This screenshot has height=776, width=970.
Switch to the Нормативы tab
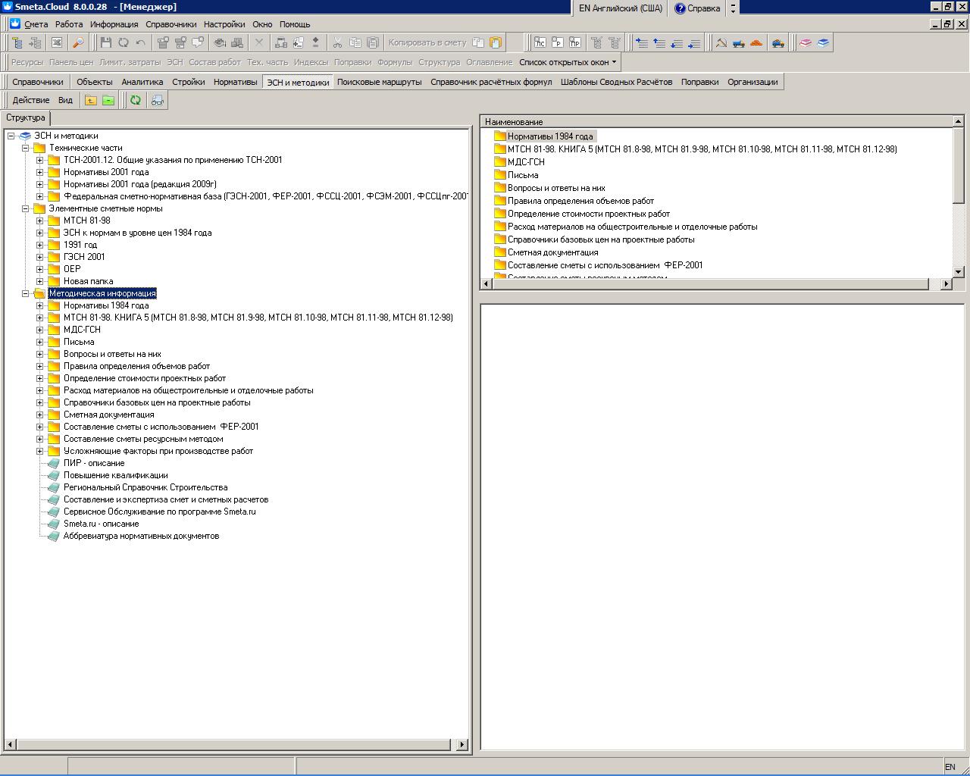(235, 82)
